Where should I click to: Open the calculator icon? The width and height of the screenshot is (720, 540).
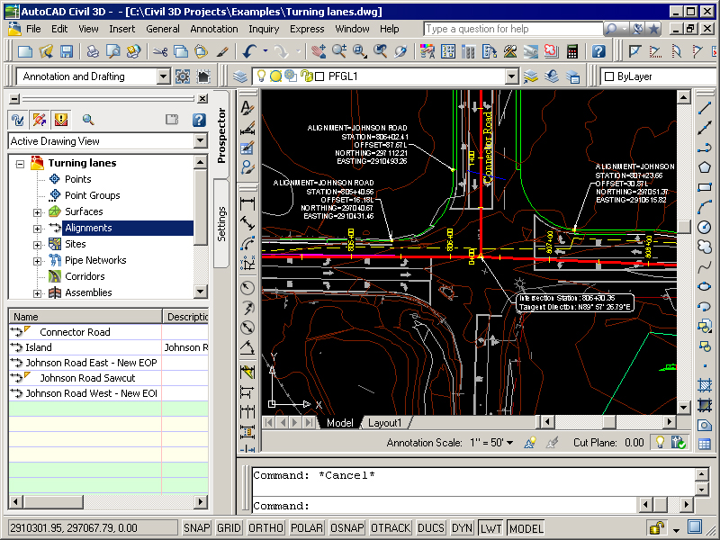(x=572, y=51)
